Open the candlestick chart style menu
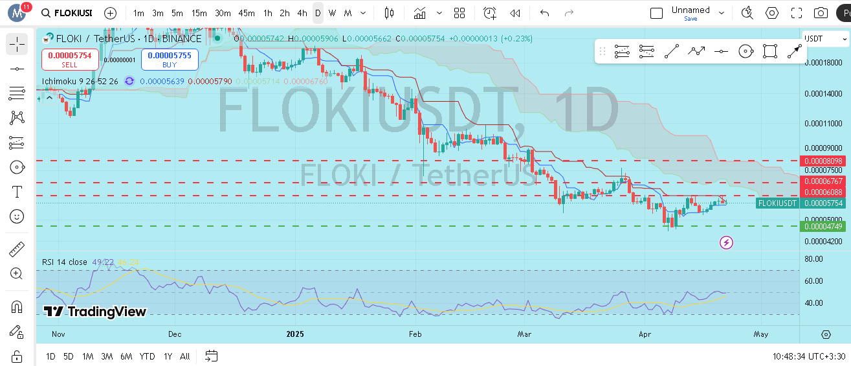This screenshot has height=366, width=851. [x=389, y=13]
